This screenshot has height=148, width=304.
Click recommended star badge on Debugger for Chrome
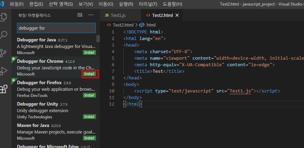point(13,59)
